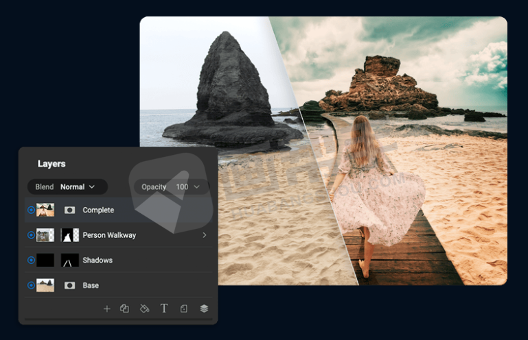Click the Shadows layer black thumbnail
Viewport: 528px width, 340px height.
click(x=45, y=260)
